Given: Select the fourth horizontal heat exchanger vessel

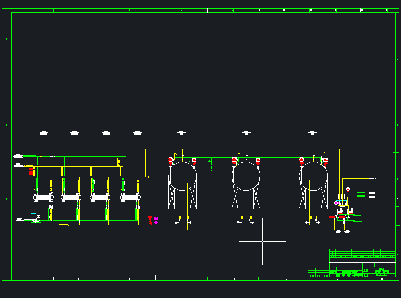Looking at the screenshot, I should (130, 197).
